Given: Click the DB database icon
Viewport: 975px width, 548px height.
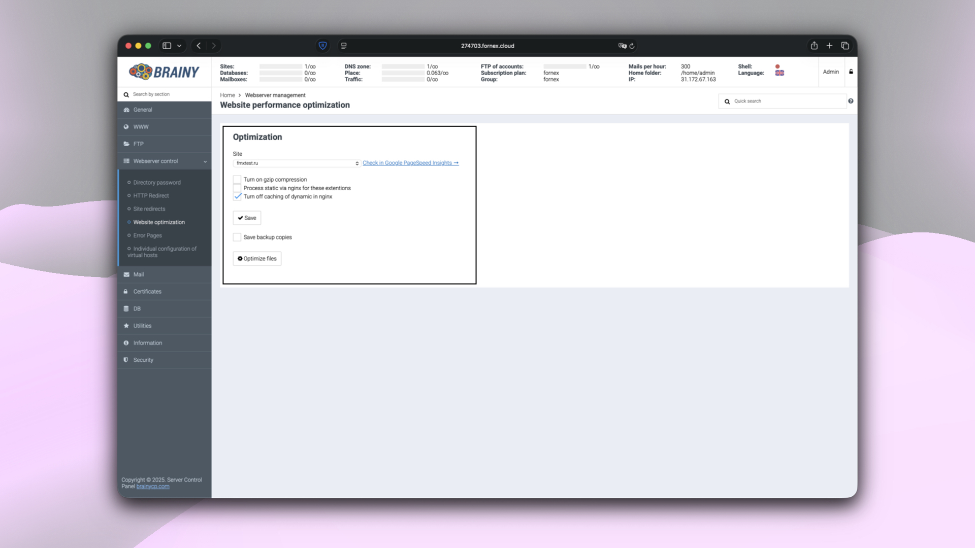Looking at the screenshot, I should pyautogui.click(x=126, y=309).
